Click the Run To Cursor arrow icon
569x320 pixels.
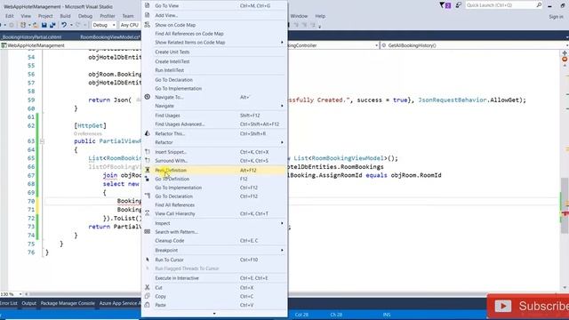(x=147, y=260)
